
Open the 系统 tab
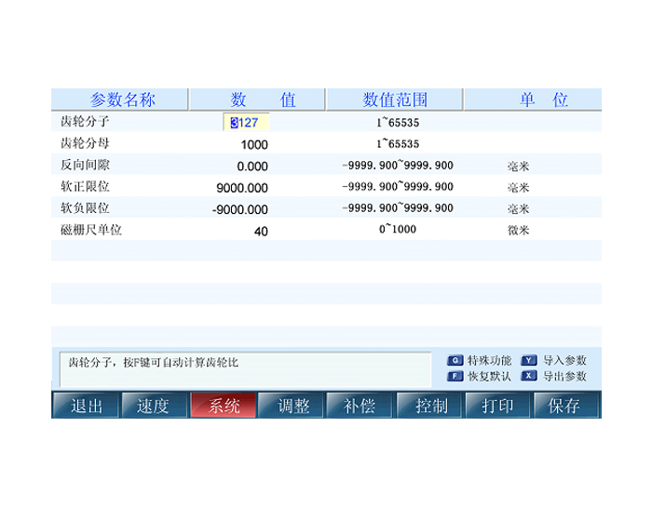(224, 406)
